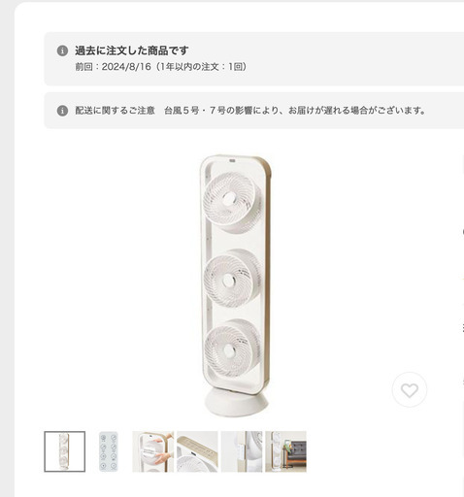Click the main product image of the tower fan

(235, 285)
